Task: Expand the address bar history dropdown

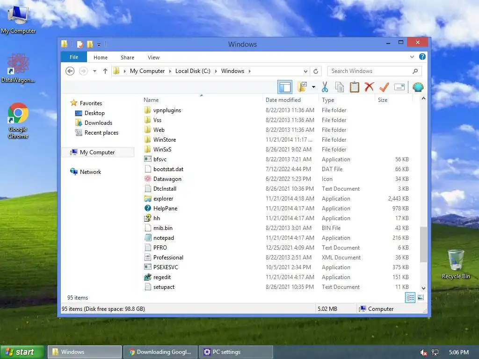Action: click(x=305, y=72)
